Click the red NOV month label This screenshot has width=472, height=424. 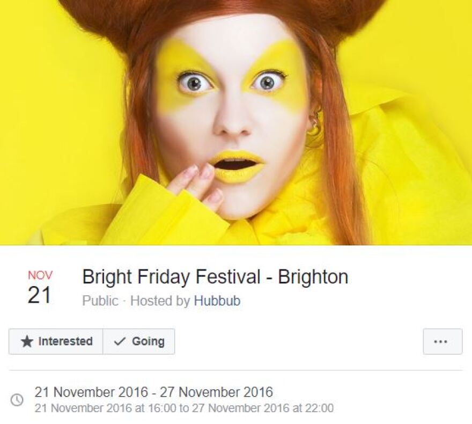[40, 275]
